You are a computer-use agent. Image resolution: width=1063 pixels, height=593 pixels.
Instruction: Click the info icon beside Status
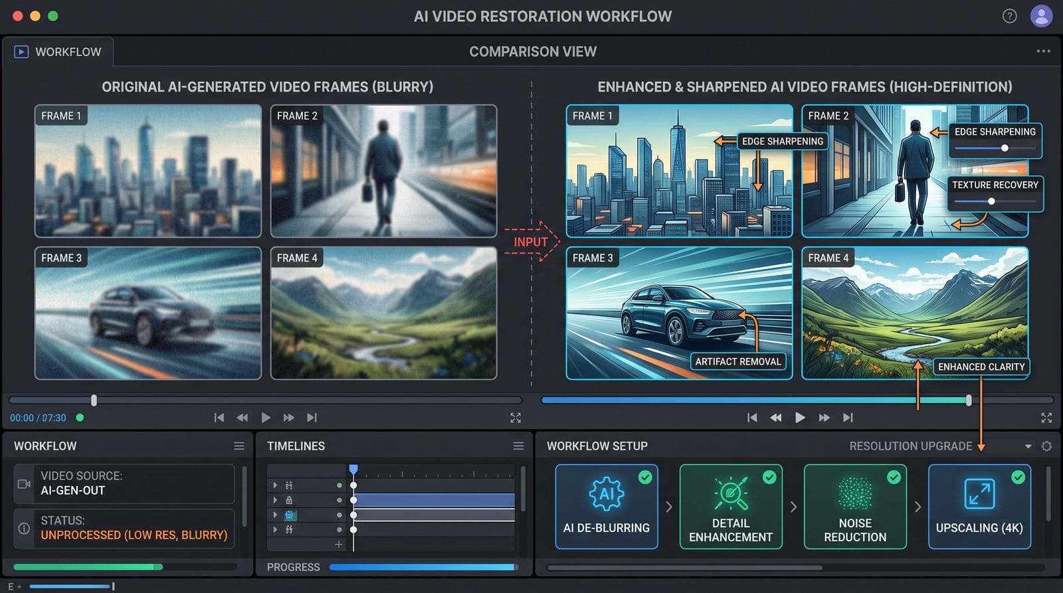pos(24,529)
